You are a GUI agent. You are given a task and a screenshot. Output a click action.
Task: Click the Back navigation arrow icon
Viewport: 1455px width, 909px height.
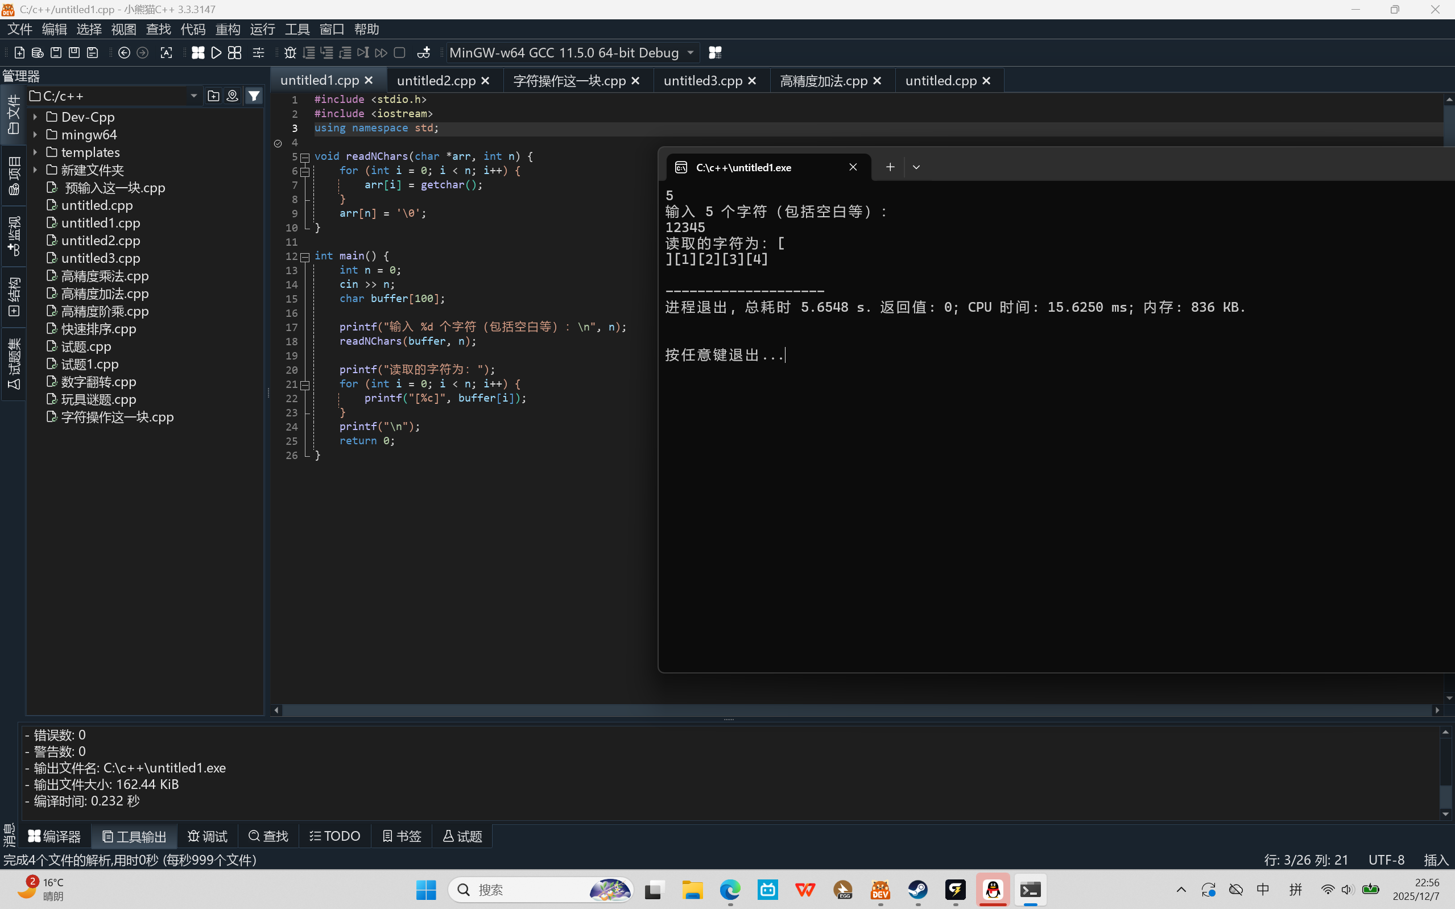pos(125,53)
